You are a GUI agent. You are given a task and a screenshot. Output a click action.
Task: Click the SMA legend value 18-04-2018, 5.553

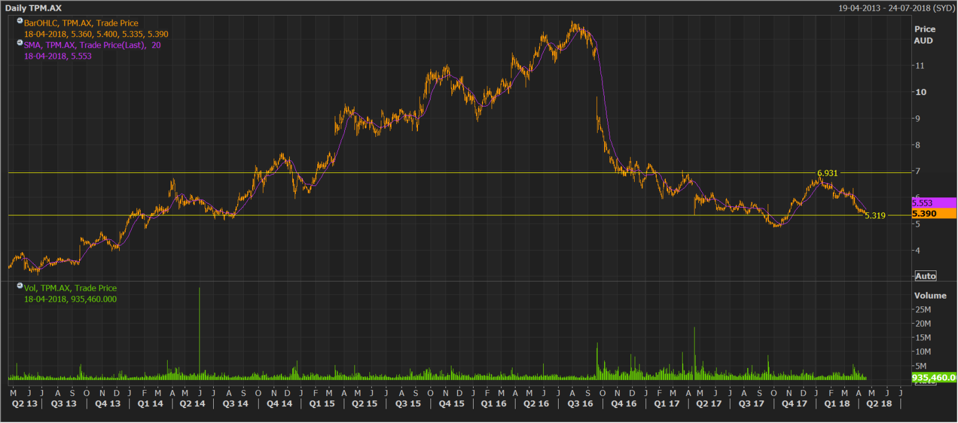(x=57, y=56)
